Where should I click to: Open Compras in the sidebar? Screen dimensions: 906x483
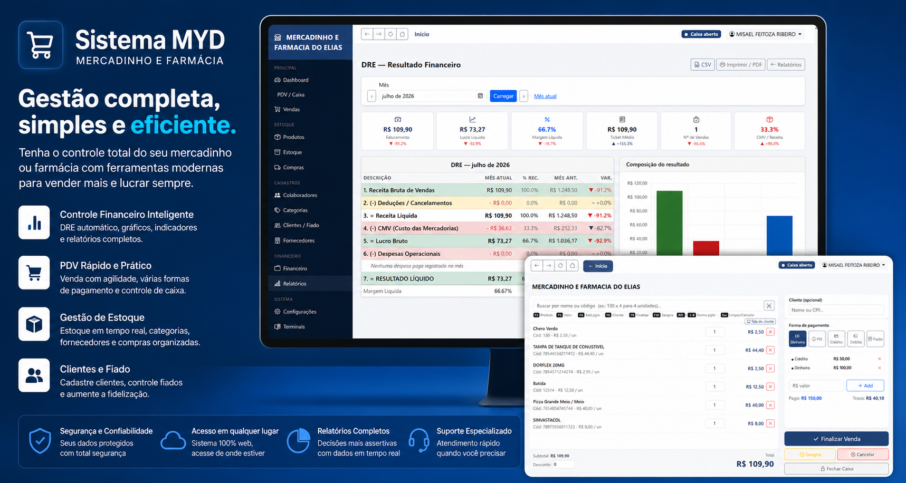(289, 168)
